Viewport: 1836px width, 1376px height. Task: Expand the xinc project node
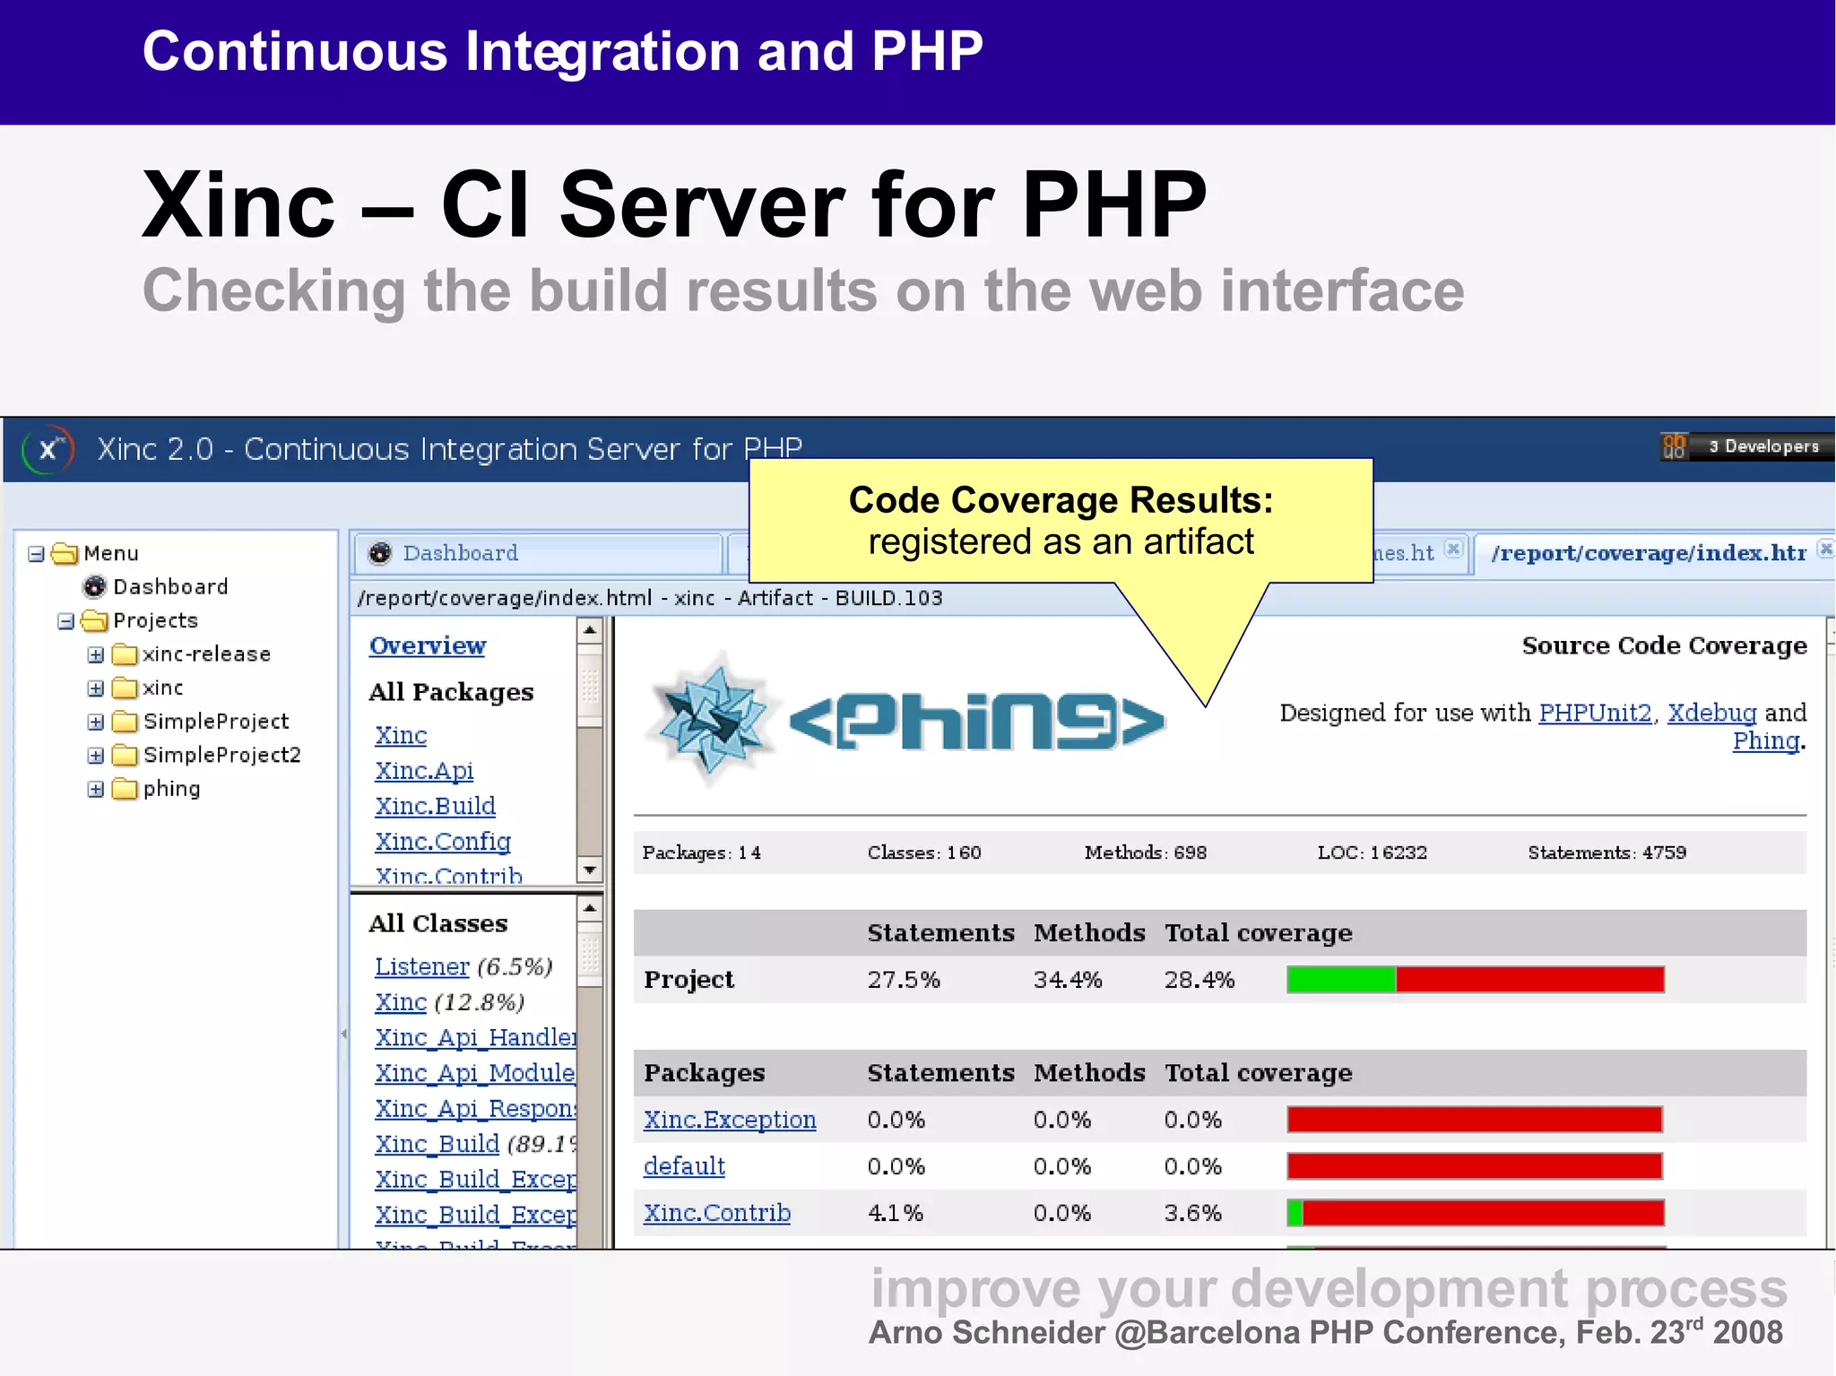pyautogui.click(x=95, y=688)
